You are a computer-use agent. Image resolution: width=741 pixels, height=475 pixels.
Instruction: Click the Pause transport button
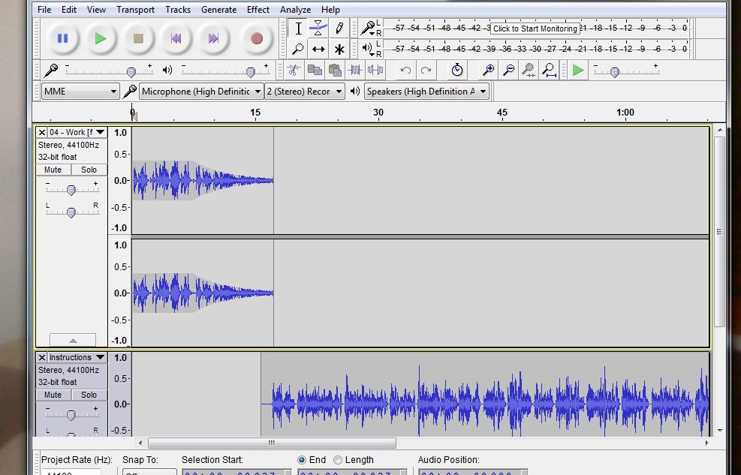click(62, 39)
